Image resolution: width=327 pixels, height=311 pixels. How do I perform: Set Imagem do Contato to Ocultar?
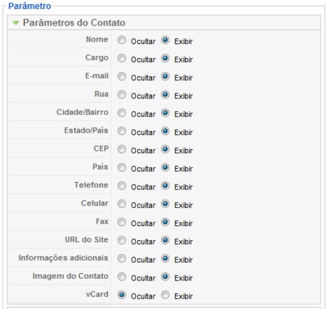tap(122, 277)
